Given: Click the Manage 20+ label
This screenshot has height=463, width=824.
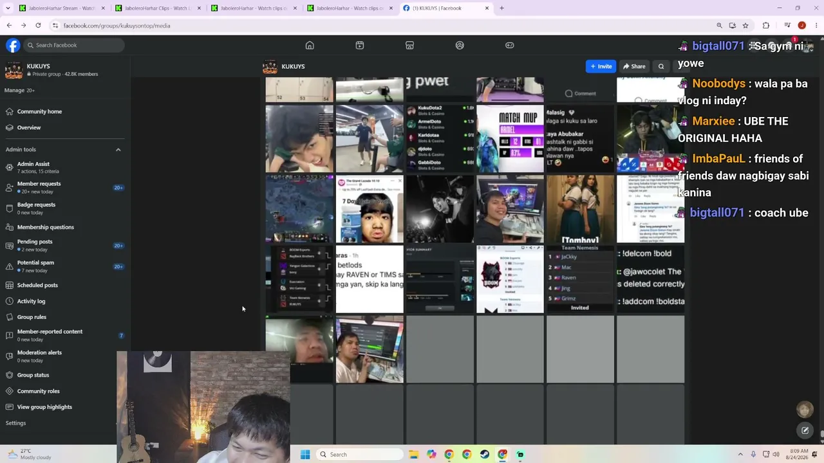Looking at the screenshot, I should (20, 90).
